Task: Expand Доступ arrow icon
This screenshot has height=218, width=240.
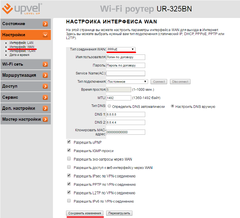Action: point(45,86)
